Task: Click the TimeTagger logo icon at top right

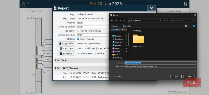Action: (185, 4)
